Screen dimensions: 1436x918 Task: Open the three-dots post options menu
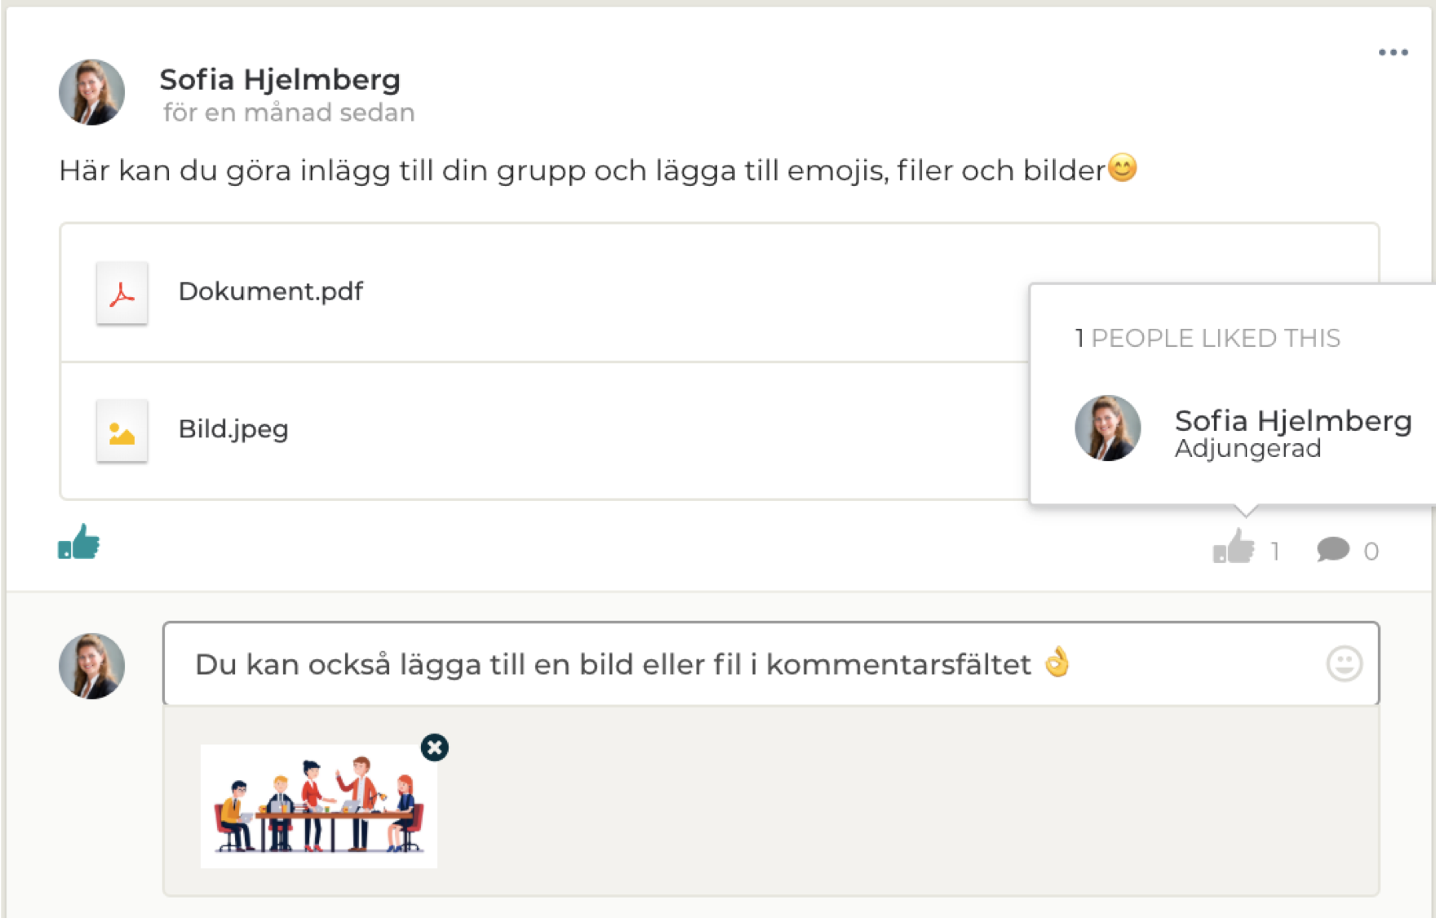(x=1393, y=53)
